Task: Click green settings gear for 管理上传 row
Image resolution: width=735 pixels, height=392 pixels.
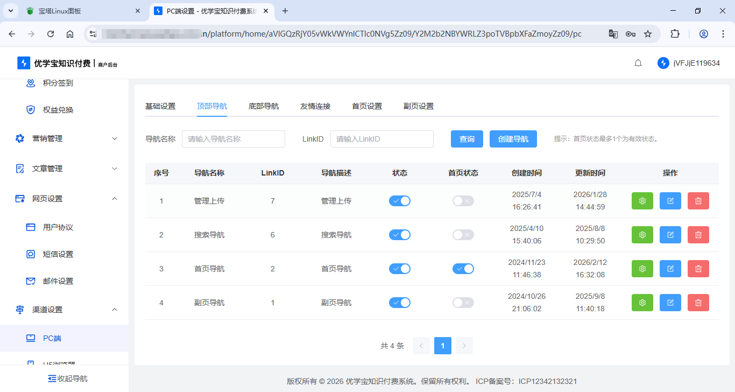Action: (642, 201)
